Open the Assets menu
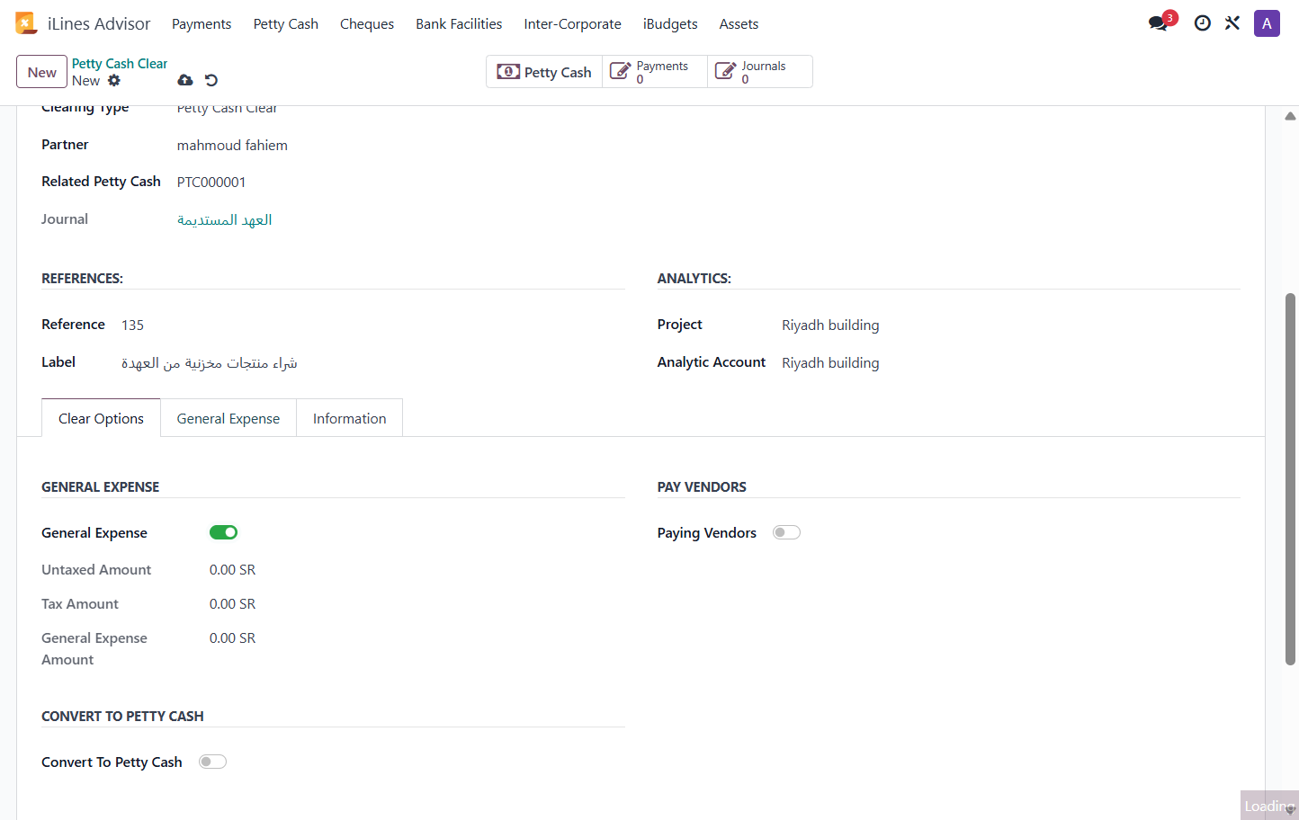 pos(739,24)
